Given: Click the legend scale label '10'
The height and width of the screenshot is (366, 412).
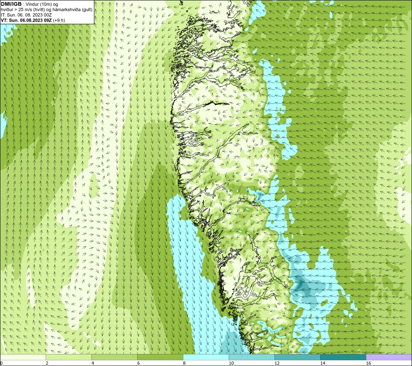Looking at the screenshot, I should pos(231,363).
